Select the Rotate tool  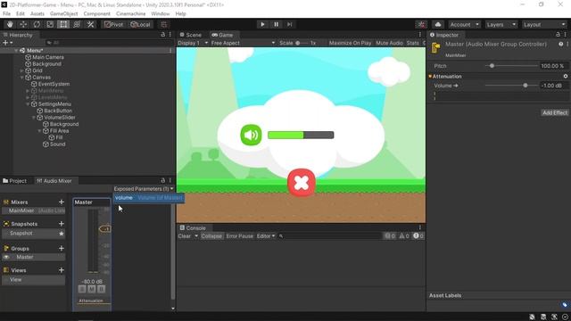click(37, 24)
